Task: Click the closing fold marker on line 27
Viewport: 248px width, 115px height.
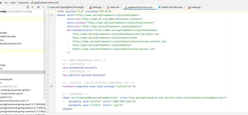Action: point(55,109)
